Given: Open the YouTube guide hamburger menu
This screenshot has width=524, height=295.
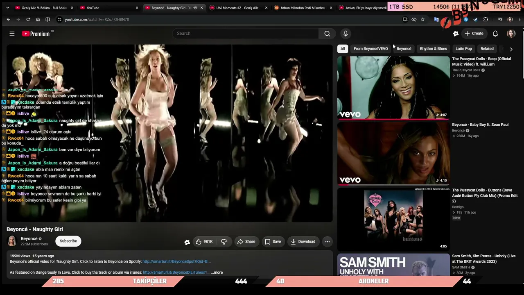Looking at the screenshot, I should coord(12,34).
